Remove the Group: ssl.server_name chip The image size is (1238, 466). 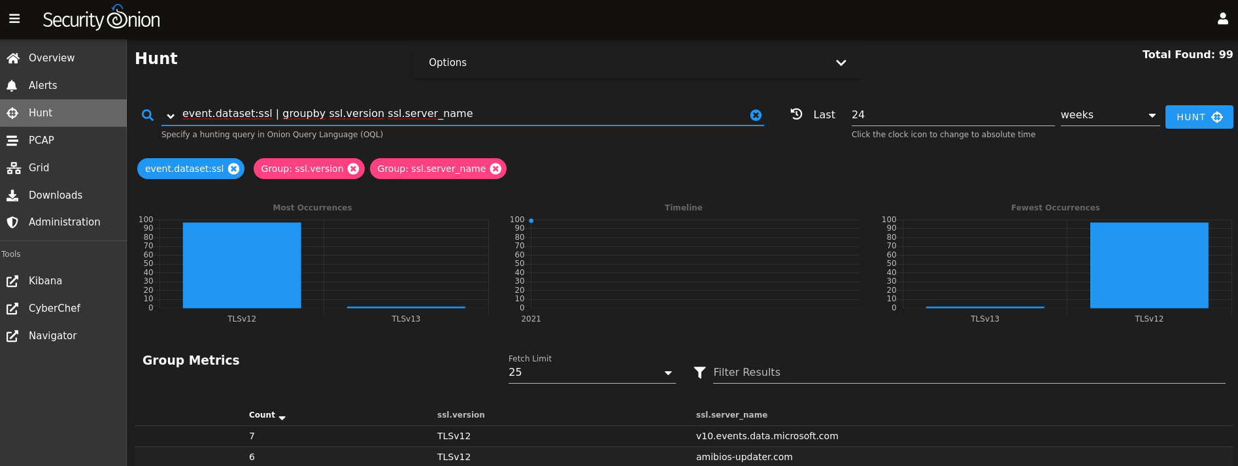click(495, 169)
